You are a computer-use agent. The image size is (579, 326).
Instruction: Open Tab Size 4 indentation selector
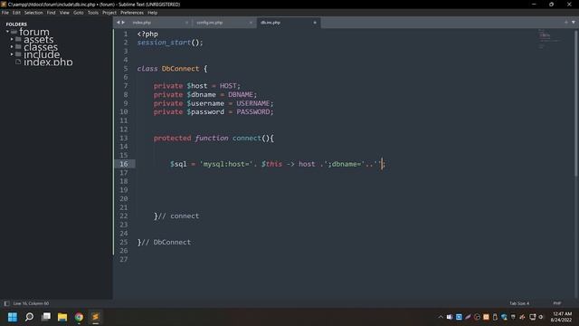(x=519, y=303)
